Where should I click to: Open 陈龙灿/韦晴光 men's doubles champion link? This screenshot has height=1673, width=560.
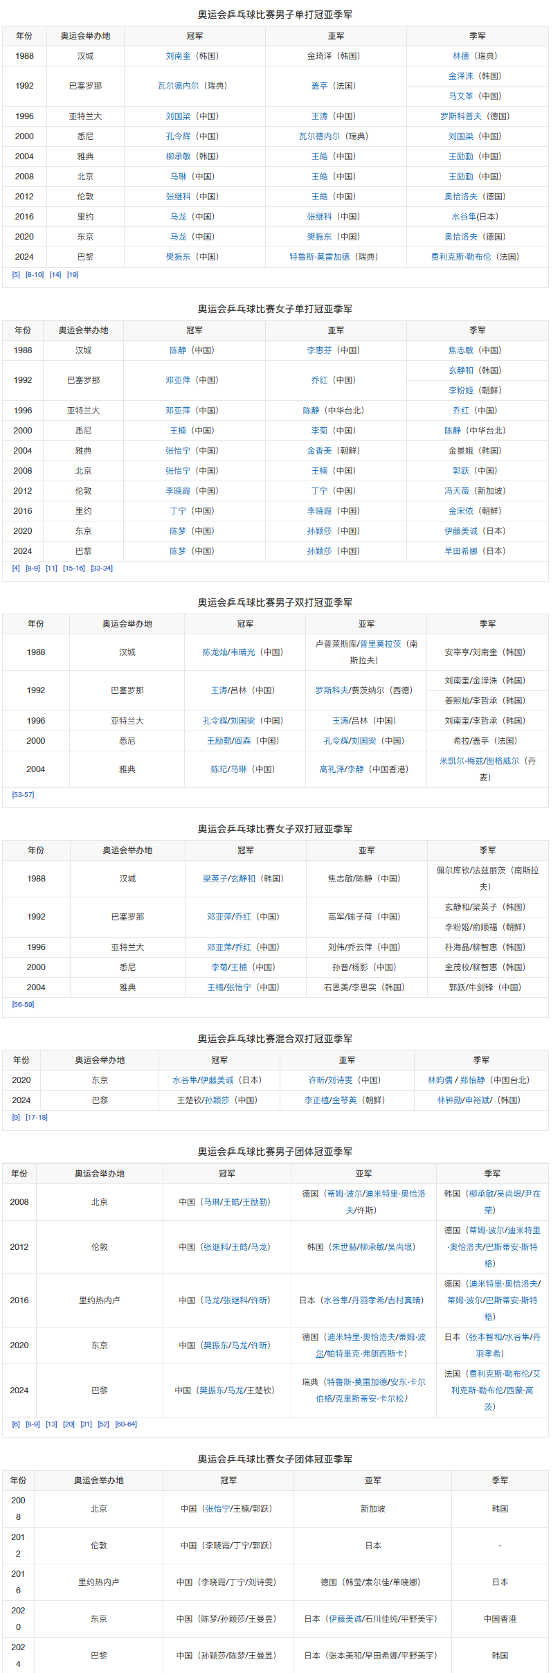pyautogui.click(x=228, y=652)
